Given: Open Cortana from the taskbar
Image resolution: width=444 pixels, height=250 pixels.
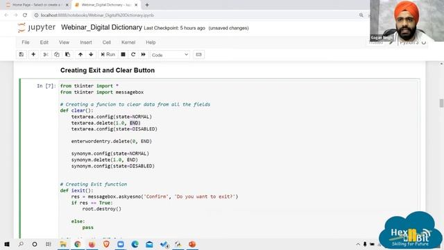Looking at the screenshot, I should (35, 244).
